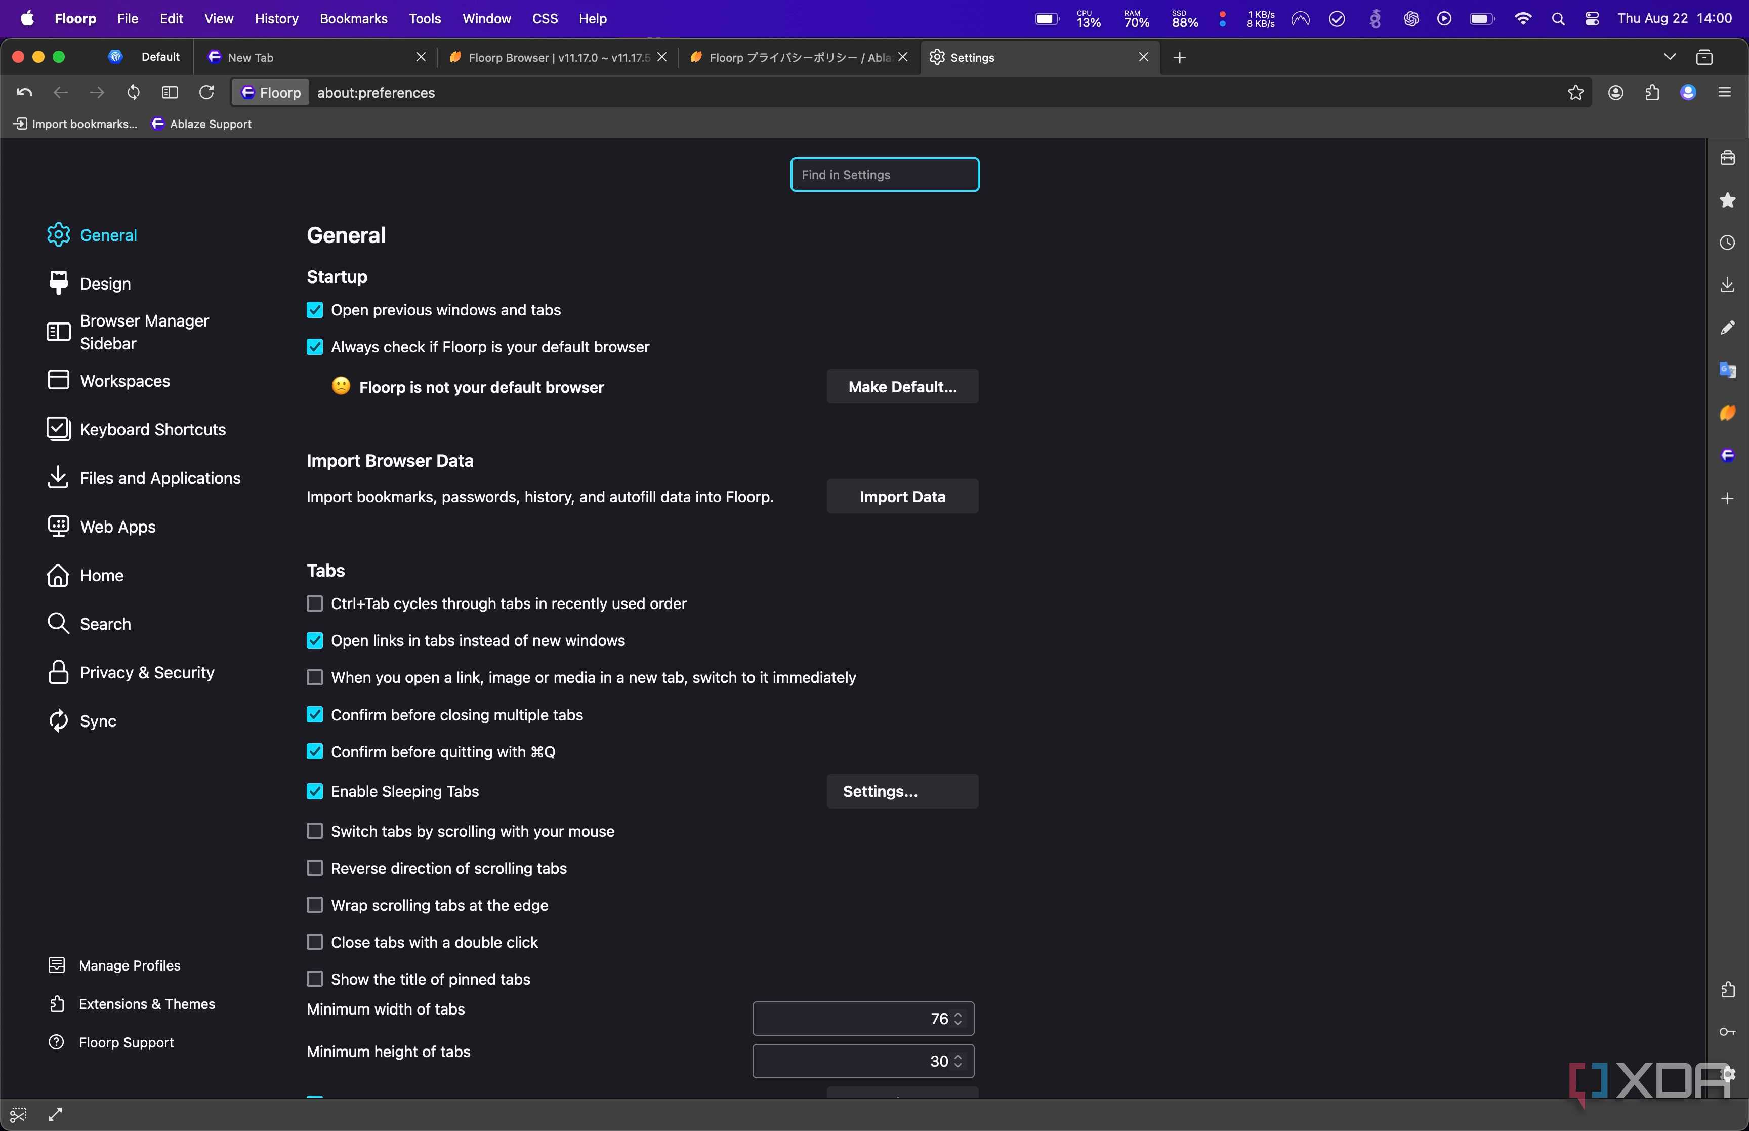Open the Privacy & Security settings category
The height and width of the screenshot is (1131, 1749).
[131, 673]
